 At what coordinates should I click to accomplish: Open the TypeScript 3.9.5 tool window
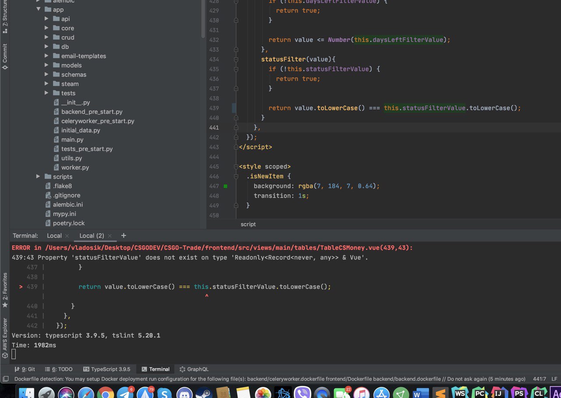tap(107, 369)
